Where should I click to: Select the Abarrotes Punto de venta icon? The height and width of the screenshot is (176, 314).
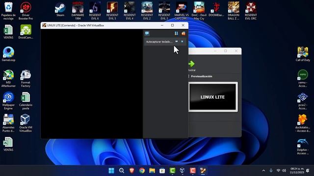point(8,123)
